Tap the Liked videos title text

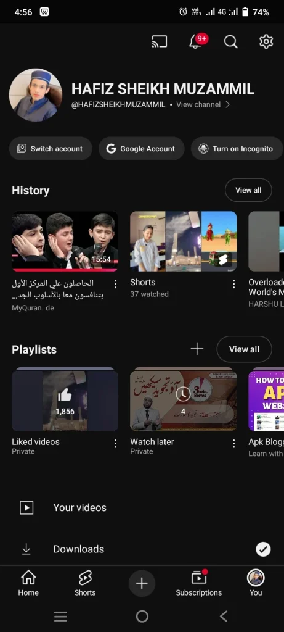click(35, 442)
